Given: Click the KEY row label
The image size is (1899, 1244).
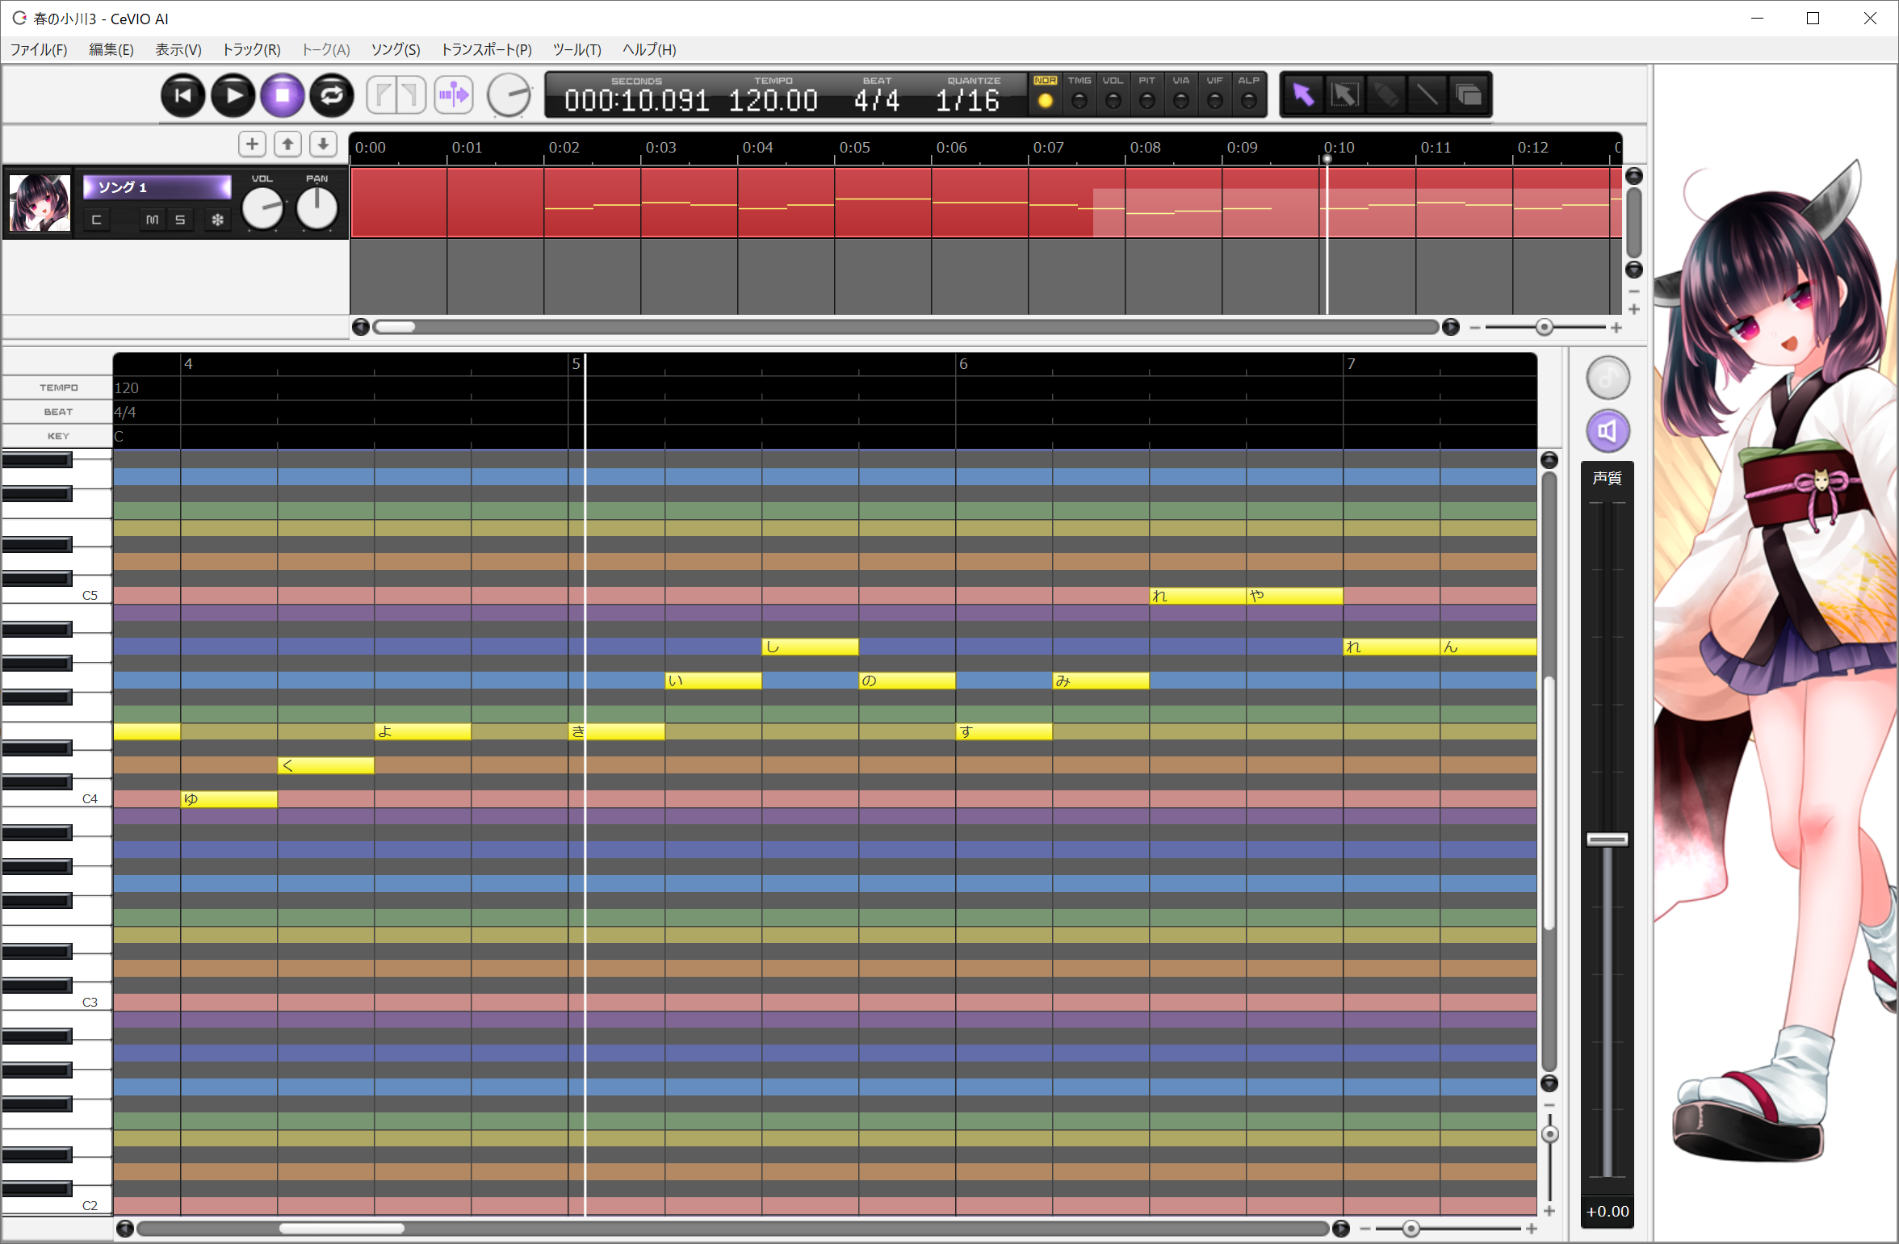Looking at the screenshot, I should [x=58, y=436].
